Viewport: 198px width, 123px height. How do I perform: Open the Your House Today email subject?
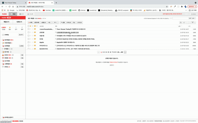click(x=71, y=29)
